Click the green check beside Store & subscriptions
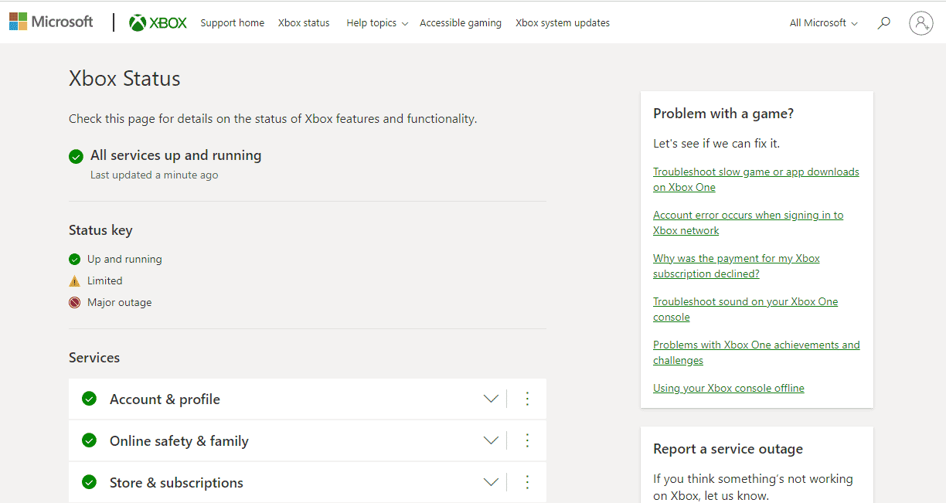 90,482
